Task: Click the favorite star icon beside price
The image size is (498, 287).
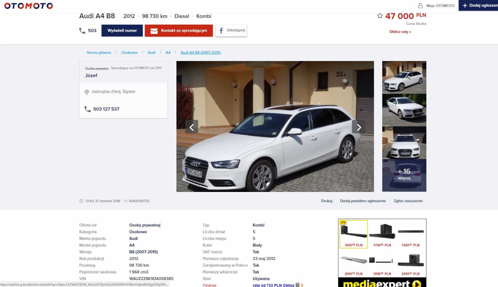Action: pyautogui.click(x=380, y=16)
